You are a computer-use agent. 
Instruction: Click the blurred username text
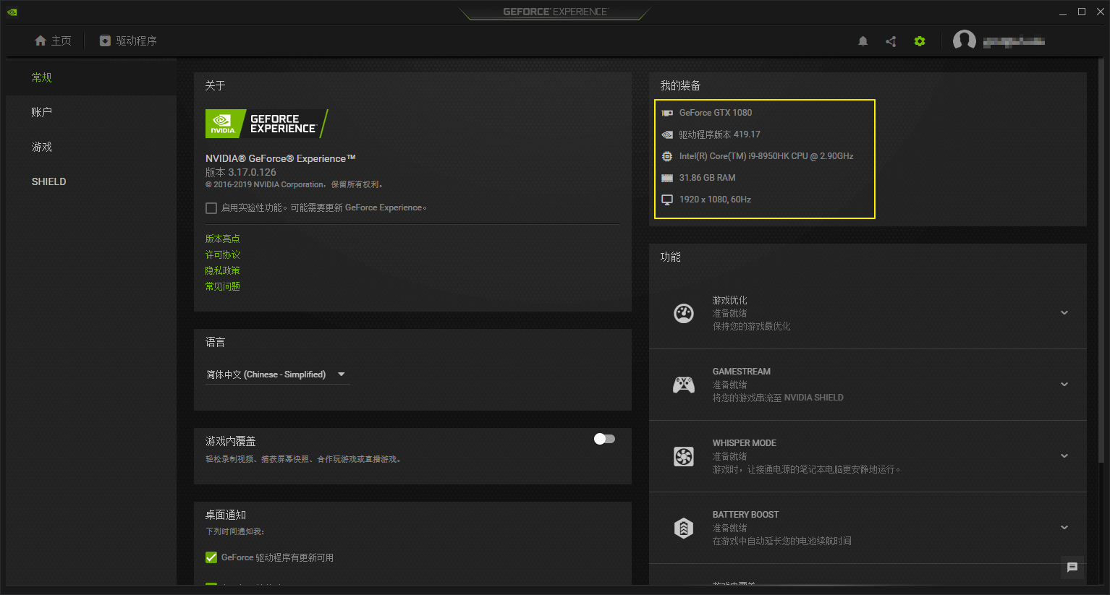pyautogui.click(x=1014, y=41)
